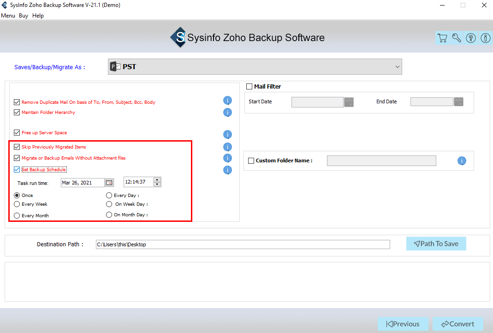The width and height of the screenshot is (493, 333).
Task: Toggle Migrate Emails Without Attachment files
Action: (17, 158)
